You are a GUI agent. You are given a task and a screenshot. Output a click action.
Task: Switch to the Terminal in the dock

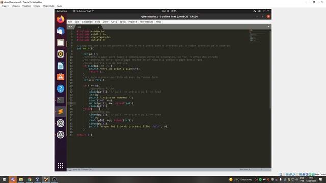[61, 100]
